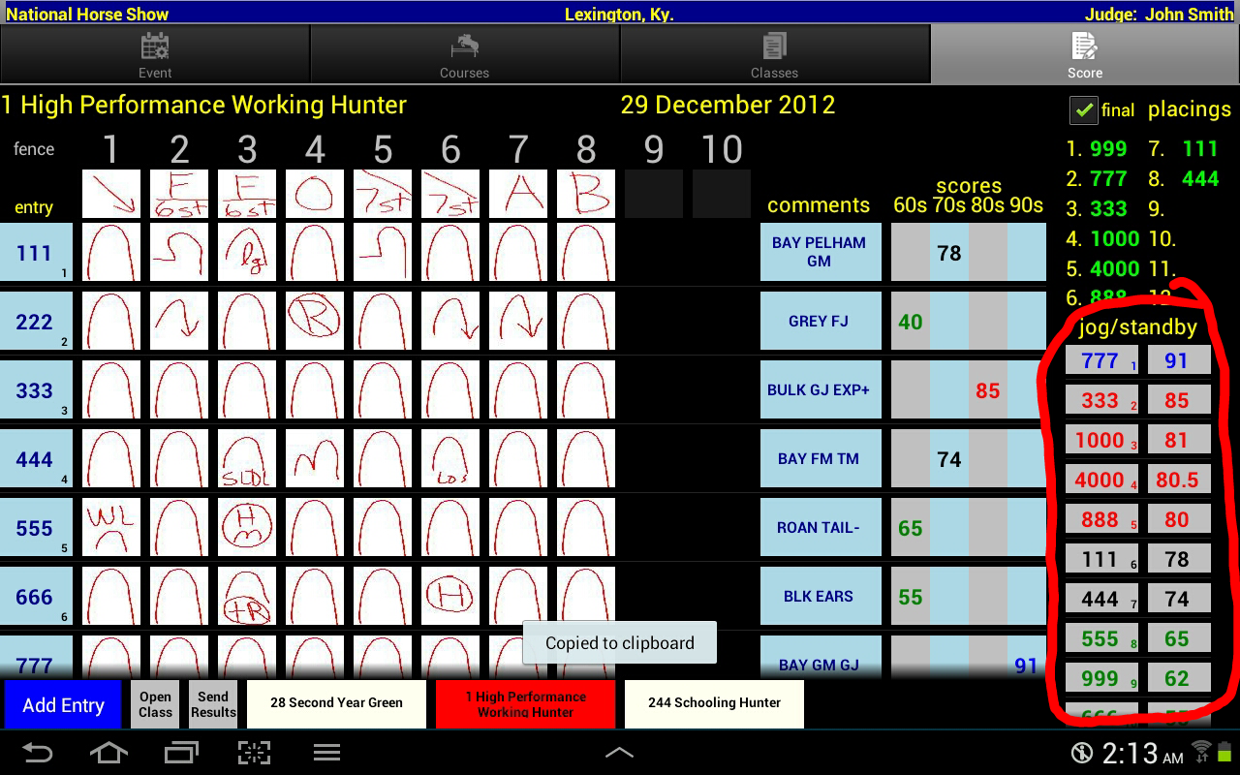Toggle the final placings checkbox
Image resolution: width=1240 pixels, height=775 pixels.
click(1083, 110)
